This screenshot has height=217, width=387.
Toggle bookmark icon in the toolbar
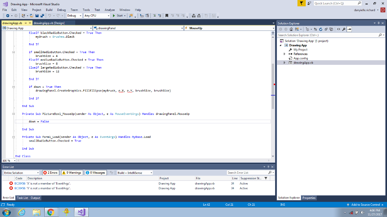[x=166, y=16]
